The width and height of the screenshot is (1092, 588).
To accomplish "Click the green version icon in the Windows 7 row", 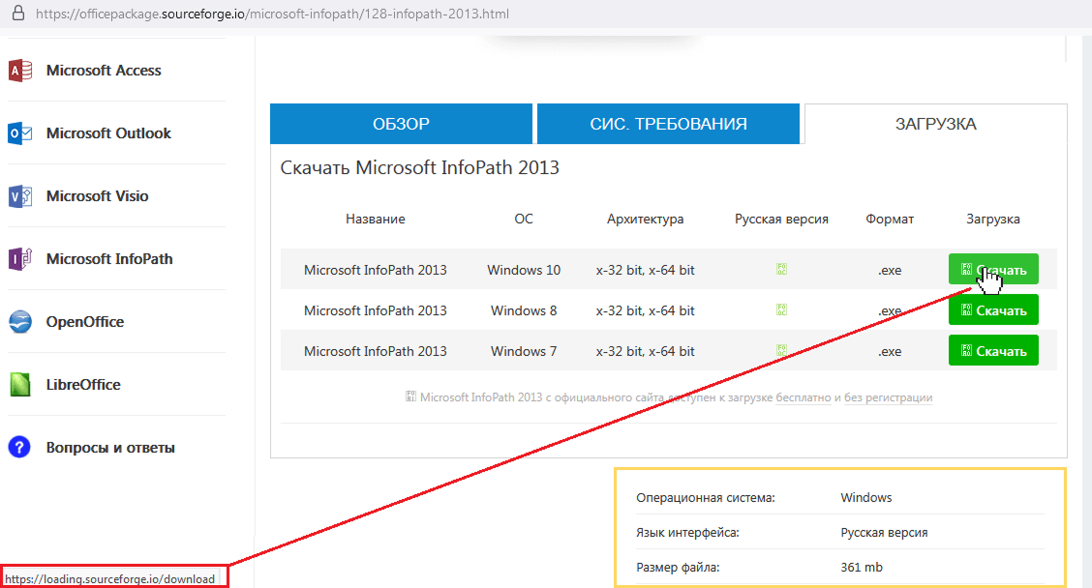I will 780,350.
